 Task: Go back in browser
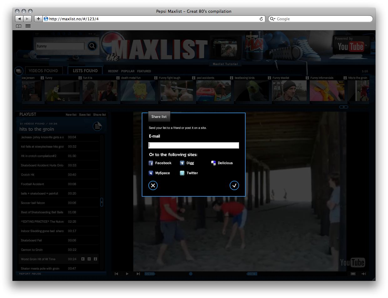click(19, 19)
